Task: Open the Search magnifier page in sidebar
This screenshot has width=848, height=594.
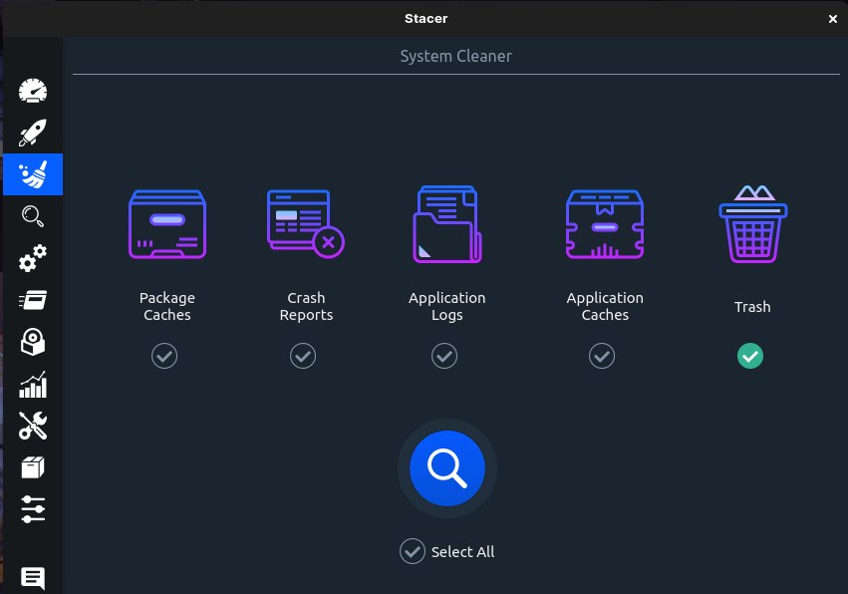Action: tap(33, 216)
